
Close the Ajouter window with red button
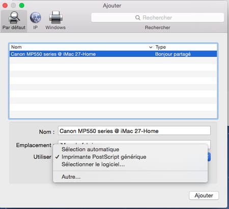click(x=5, y=6)
